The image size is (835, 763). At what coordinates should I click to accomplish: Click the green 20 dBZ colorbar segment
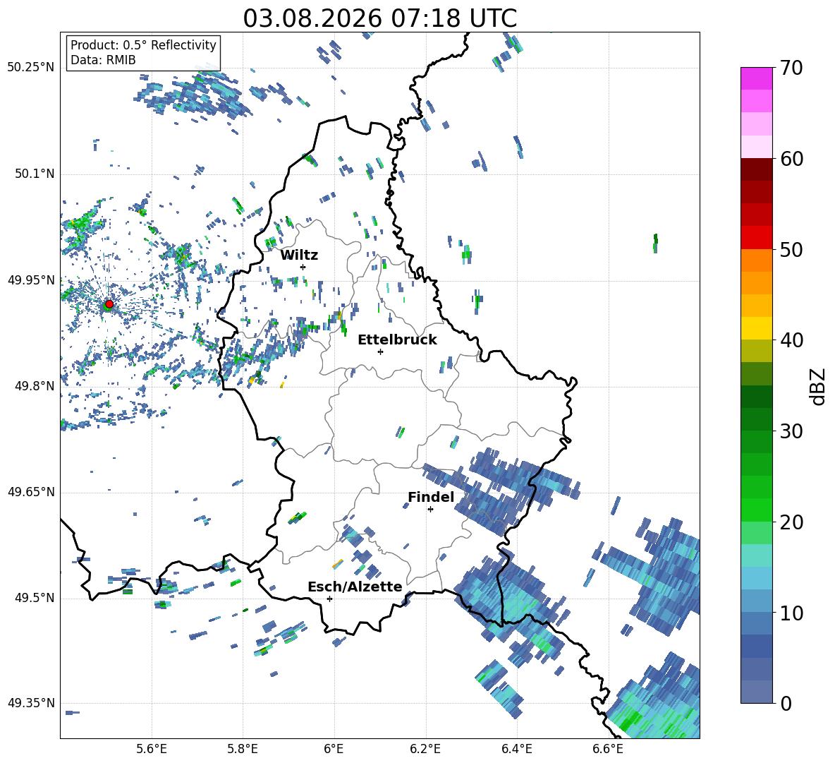tap(756, 510)
